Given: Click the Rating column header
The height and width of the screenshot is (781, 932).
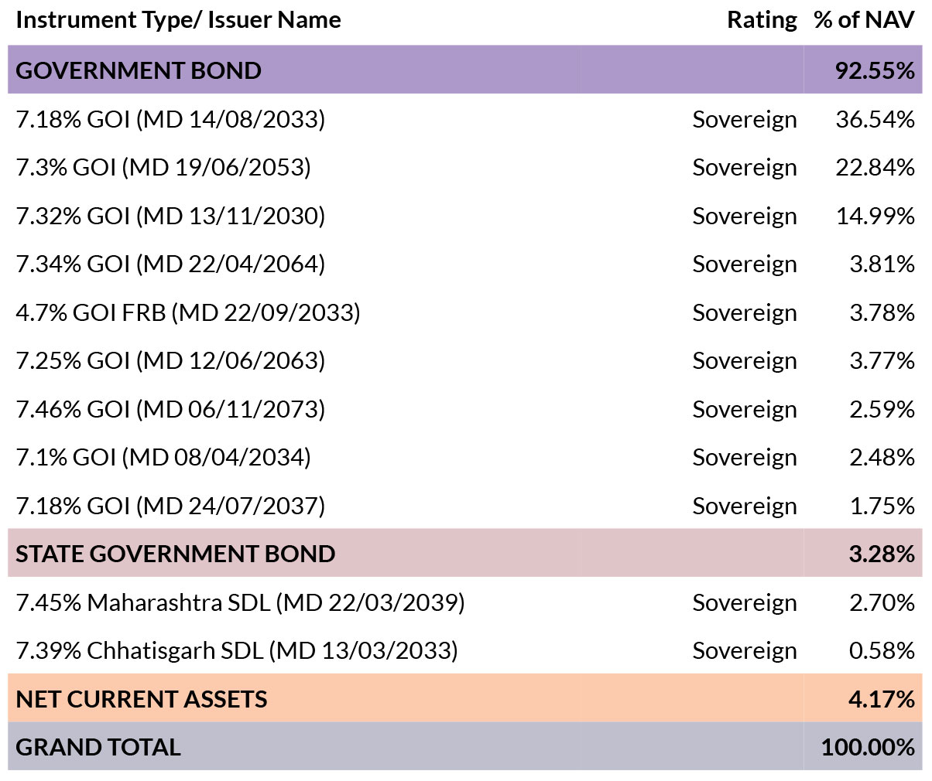Looking at the screenshot, I should click(762, 20).
